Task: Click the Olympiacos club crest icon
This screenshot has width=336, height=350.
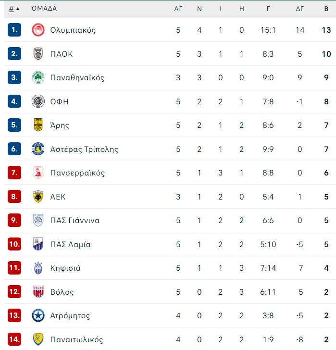Action: (38, 30)
